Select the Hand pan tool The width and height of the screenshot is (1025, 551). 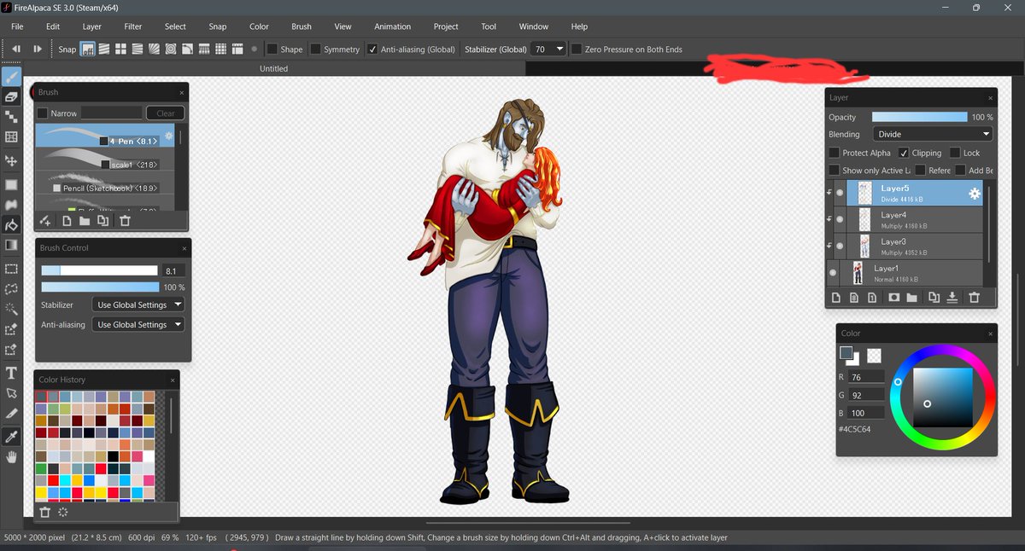(x=11, y=457)
